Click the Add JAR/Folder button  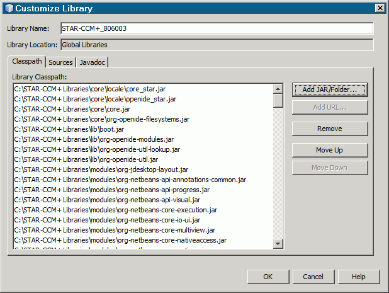pos(330,89)
